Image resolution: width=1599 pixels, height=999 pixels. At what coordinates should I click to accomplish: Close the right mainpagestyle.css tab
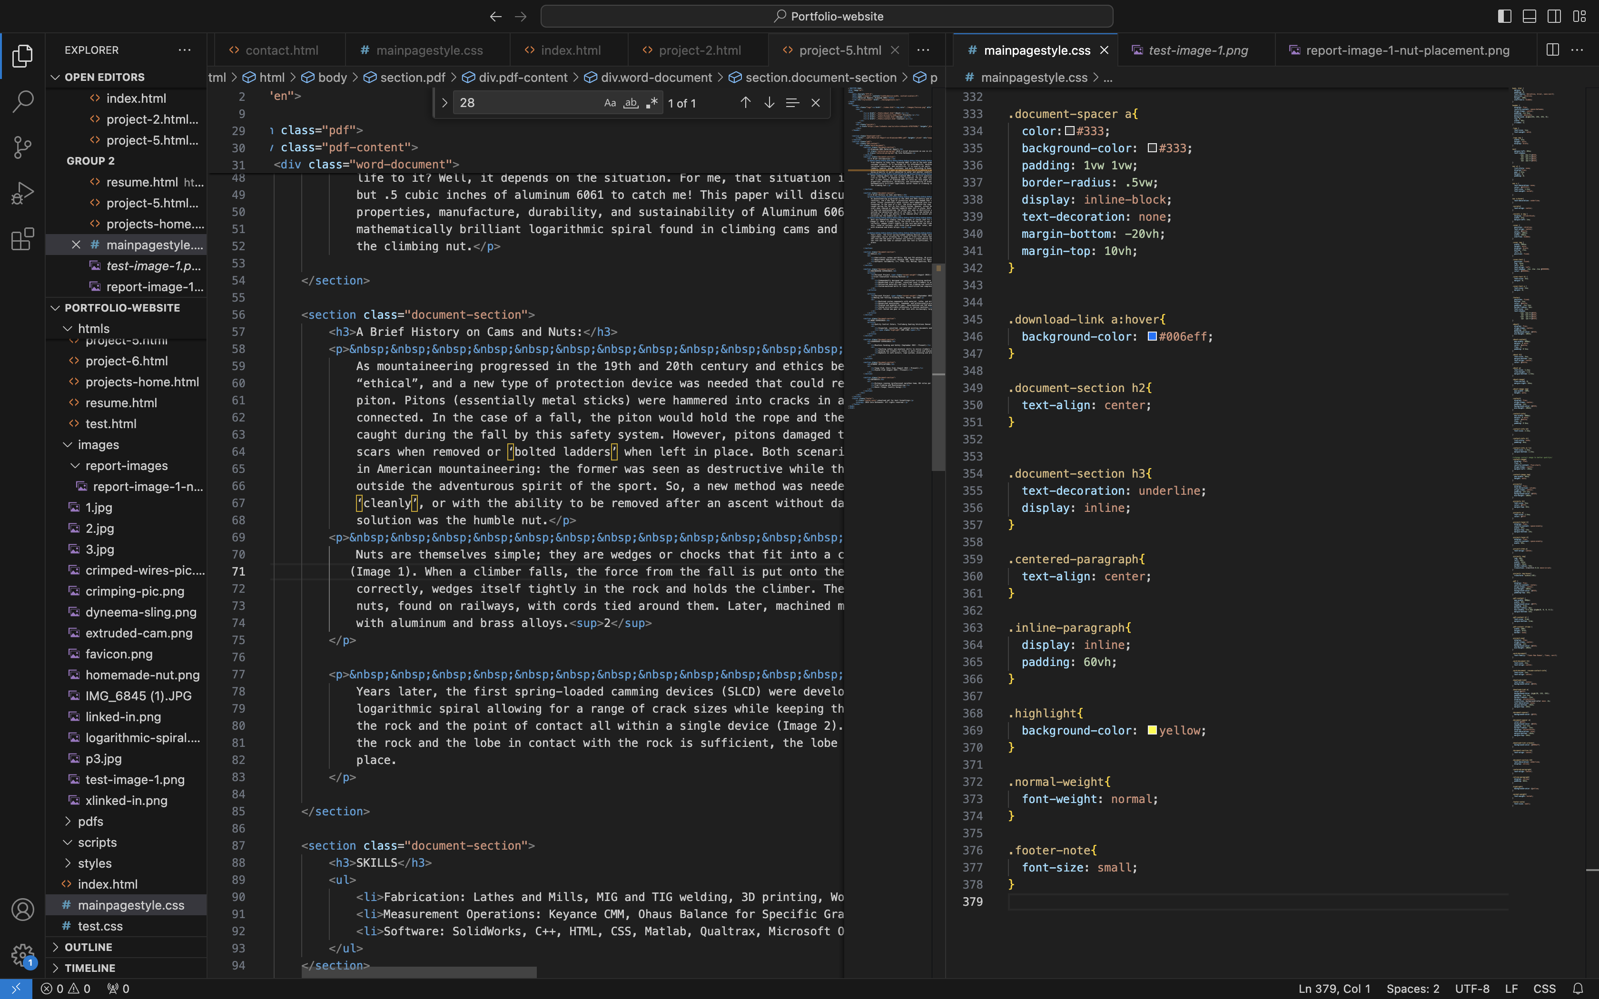pos(1104,50)
